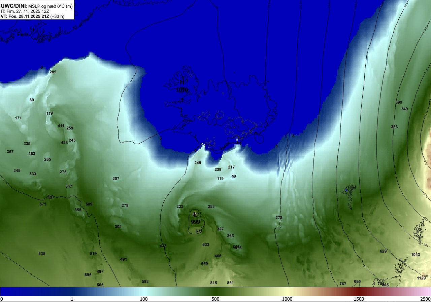Click the 2500 label on the color scale
Image resolution: width=431 pixels, height=302 pixels.
pos(426,299)
